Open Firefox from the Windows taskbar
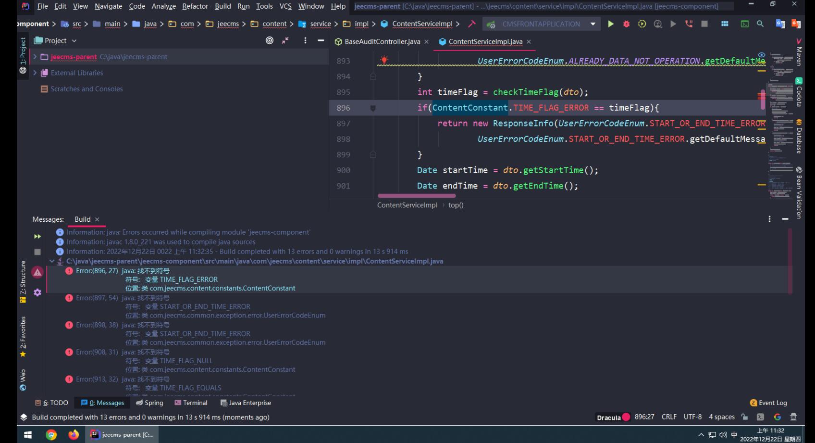The height and width of the screenshot is (443, 815). tap(74, 435)
